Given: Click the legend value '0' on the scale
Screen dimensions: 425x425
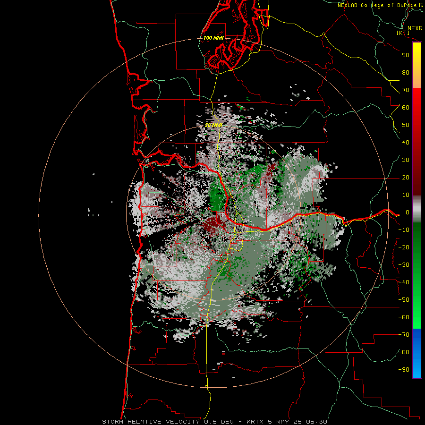Looking at the screenshot, I should pos(408,212).
